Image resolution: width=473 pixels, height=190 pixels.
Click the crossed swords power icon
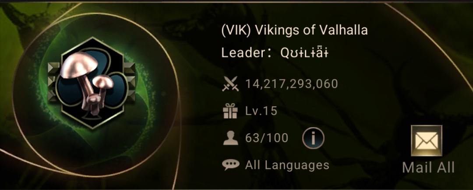(x=230, y=84)
